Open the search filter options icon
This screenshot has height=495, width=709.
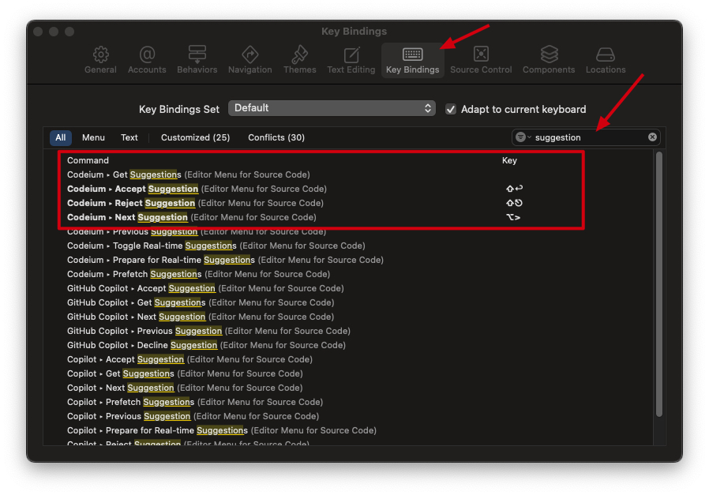tap(523, 137)
